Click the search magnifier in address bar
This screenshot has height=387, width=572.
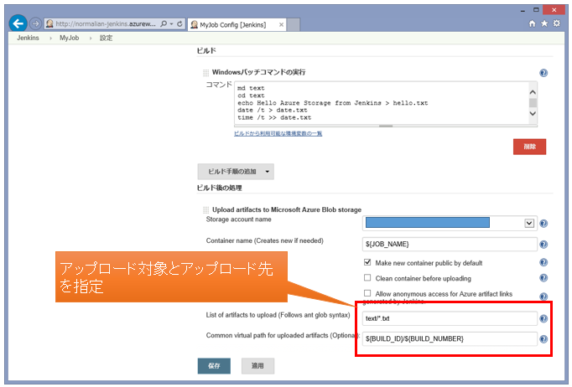pyautogui.click(x=164, y=23)
